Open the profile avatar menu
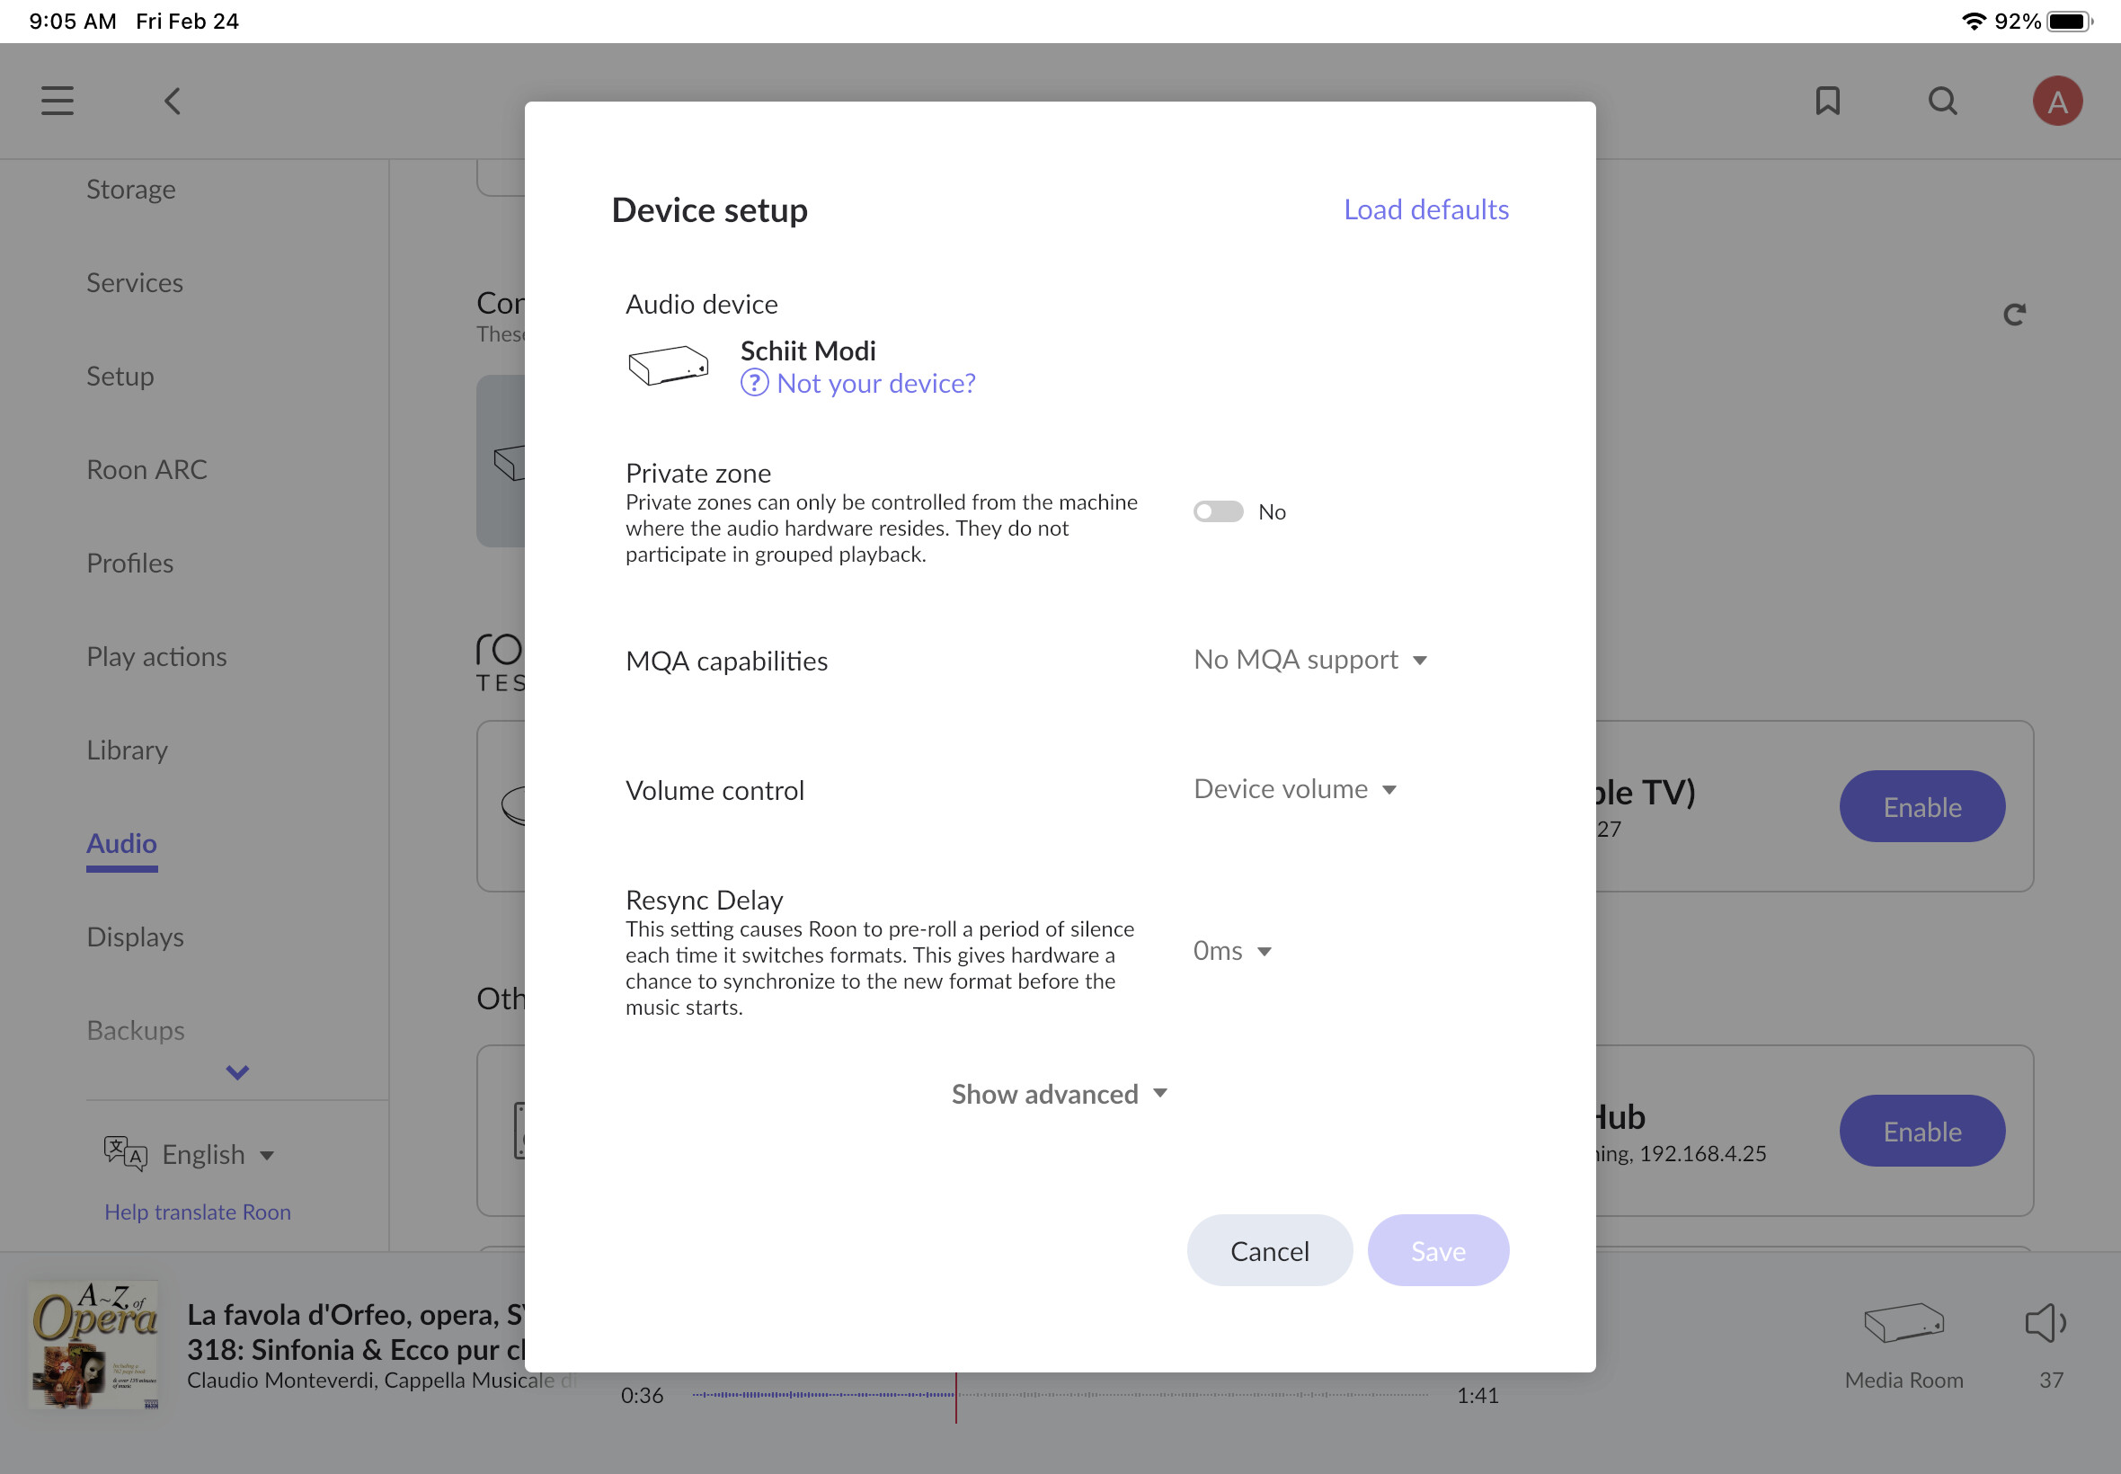 pos(2057,101)
